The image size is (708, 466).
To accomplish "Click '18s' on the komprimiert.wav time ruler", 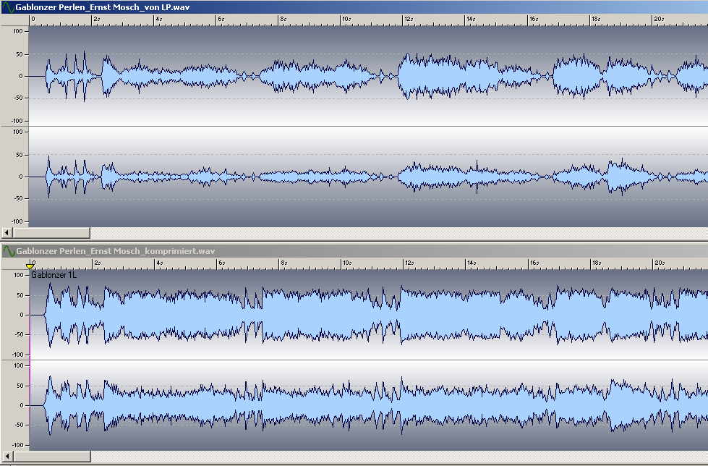I will [597, 263].
